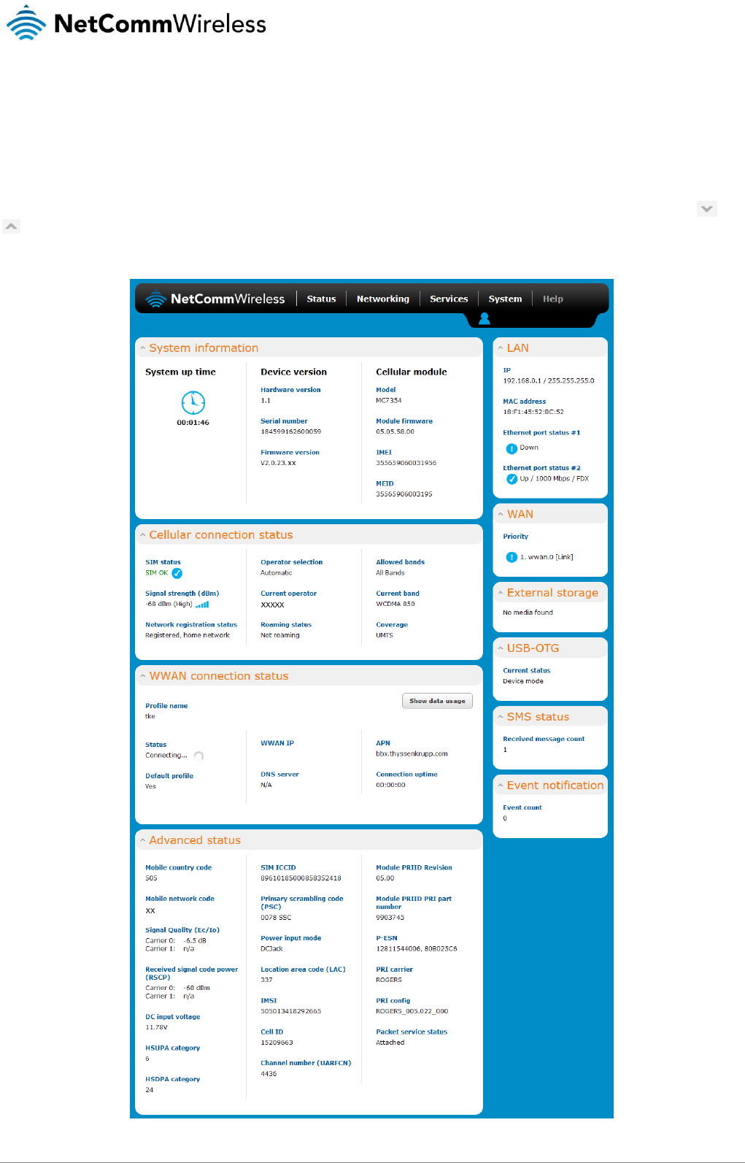Screen dimensions: 745x1163
Task: Click the system up time clock icon
Action: [193, 402]
